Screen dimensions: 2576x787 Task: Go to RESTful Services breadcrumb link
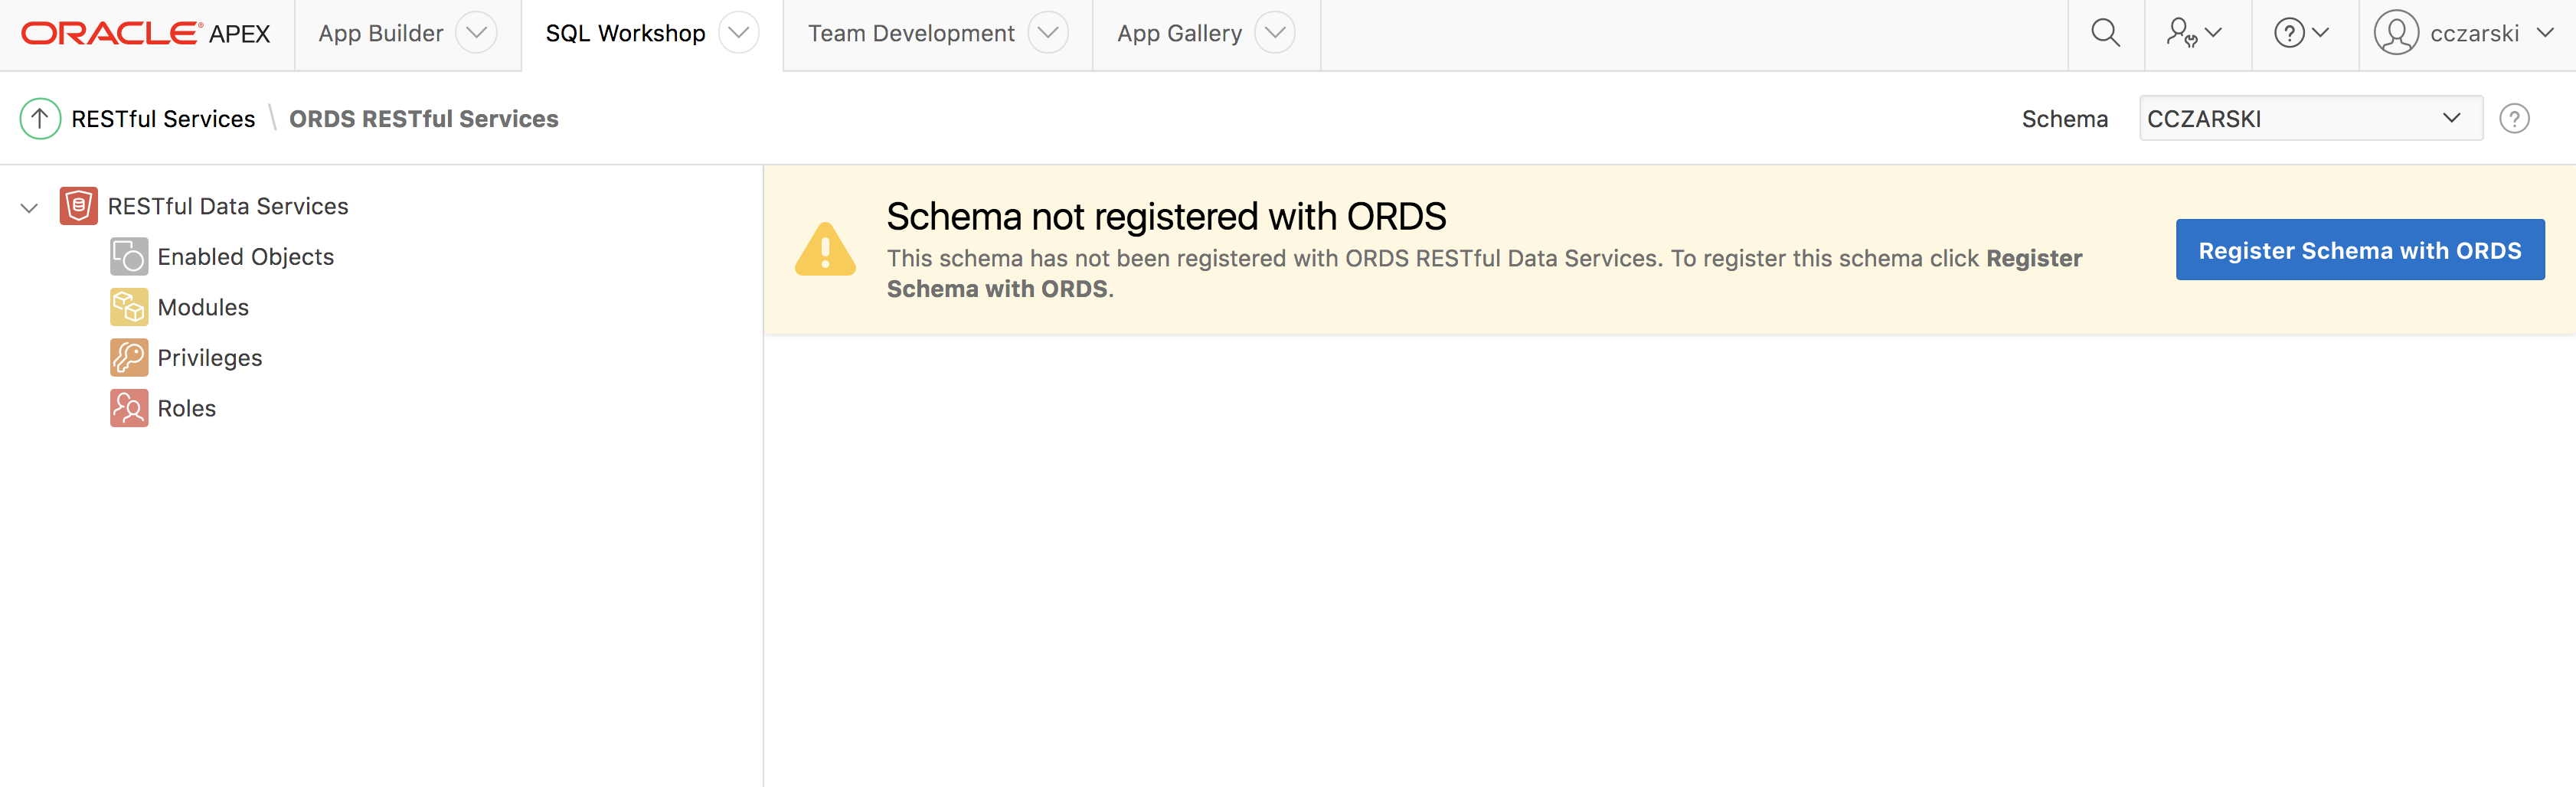163,119
